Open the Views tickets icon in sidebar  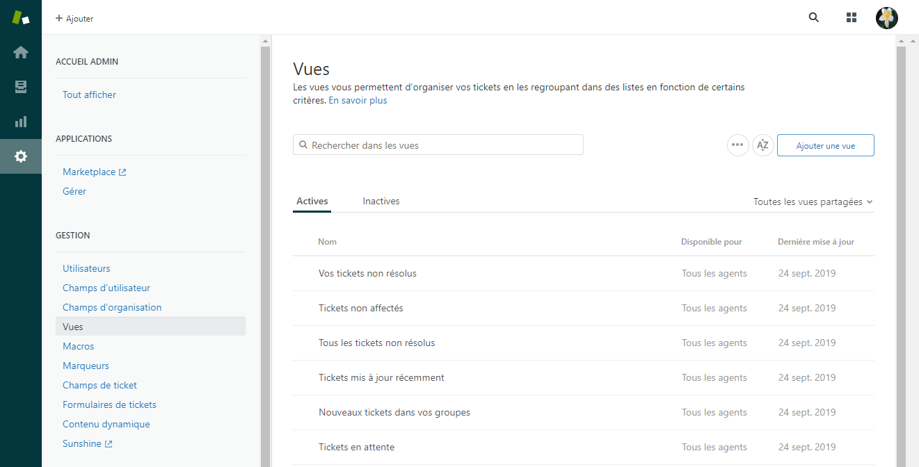coord(21,87)
